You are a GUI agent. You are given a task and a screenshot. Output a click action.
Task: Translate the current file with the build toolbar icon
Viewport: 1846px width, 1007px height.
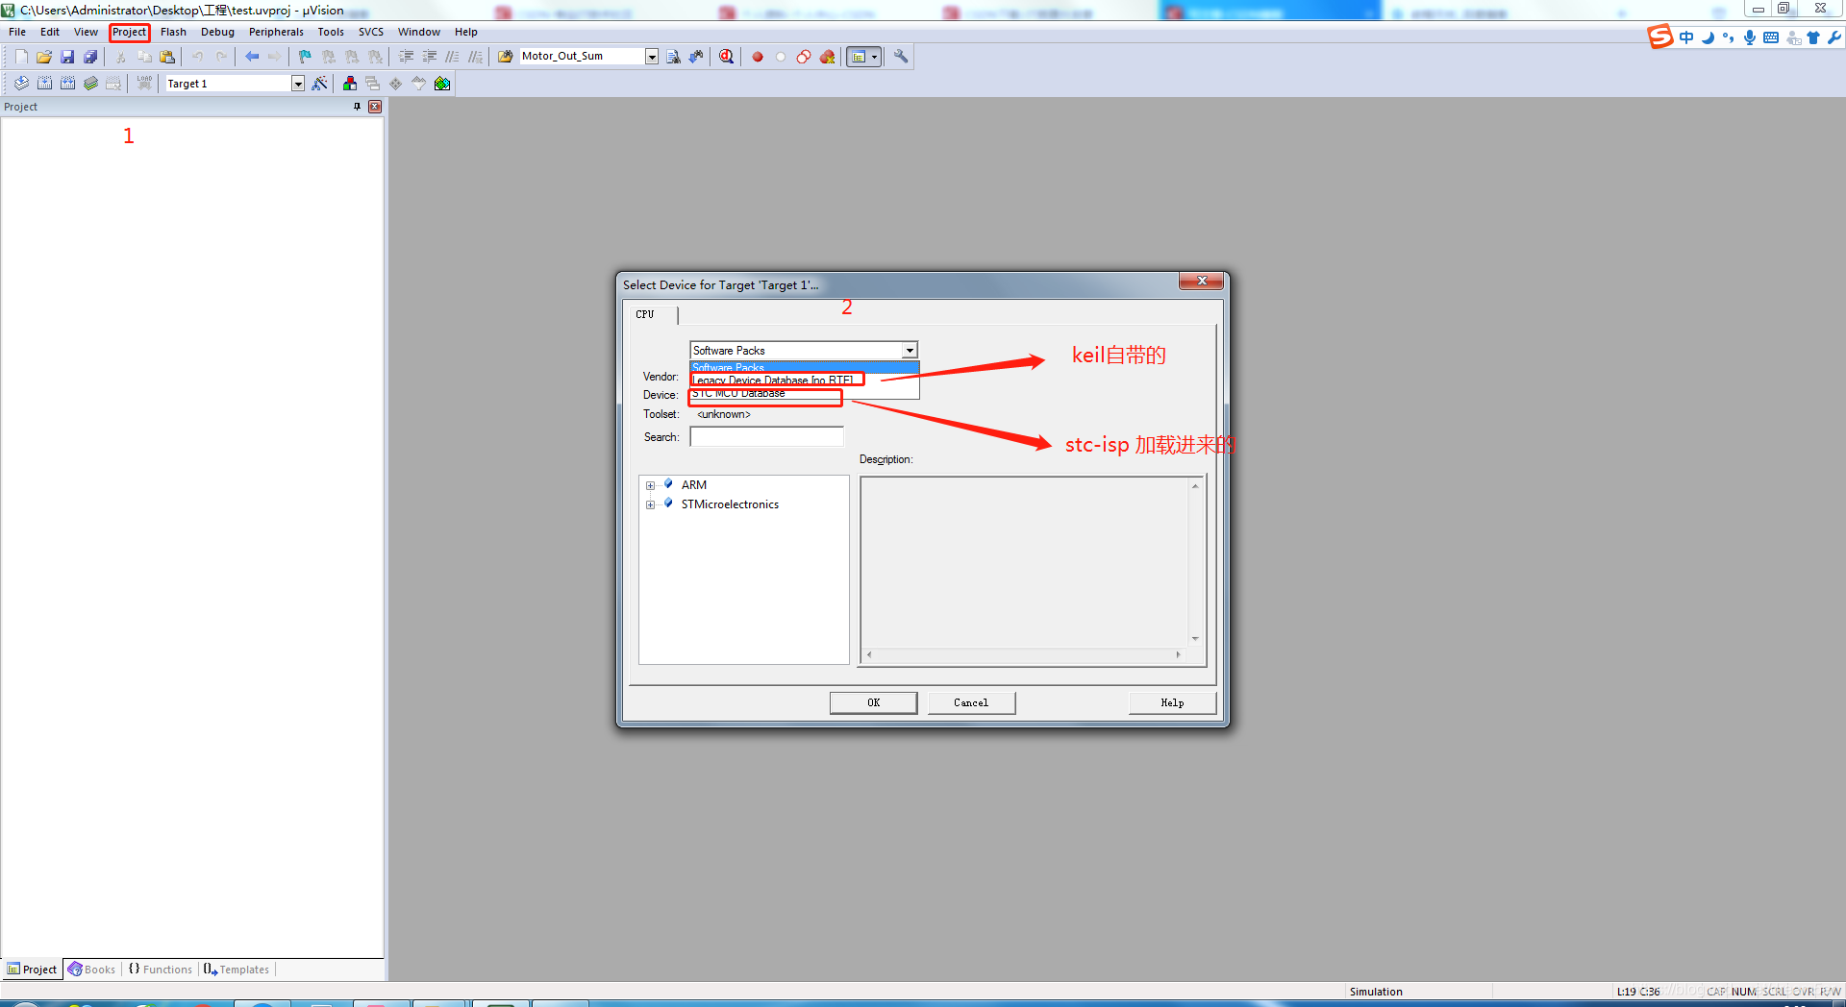[x=21, y=84]
